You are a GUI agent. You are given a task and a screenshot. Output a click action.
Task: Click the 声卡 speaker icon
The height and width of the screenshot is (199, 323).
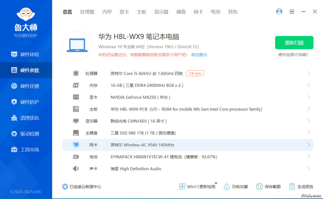tap(76, 169)
